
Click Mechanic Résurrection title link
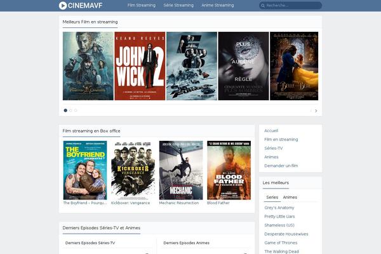[179, 203]
